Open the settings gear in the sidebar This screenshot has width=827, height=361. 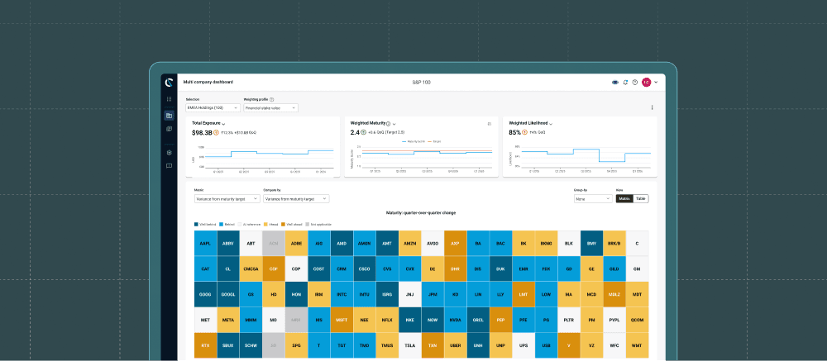[169, 153]
